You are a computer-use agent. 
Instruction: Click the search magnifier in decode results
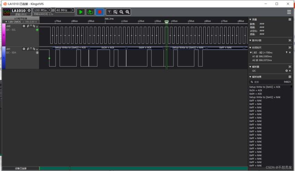252,82
